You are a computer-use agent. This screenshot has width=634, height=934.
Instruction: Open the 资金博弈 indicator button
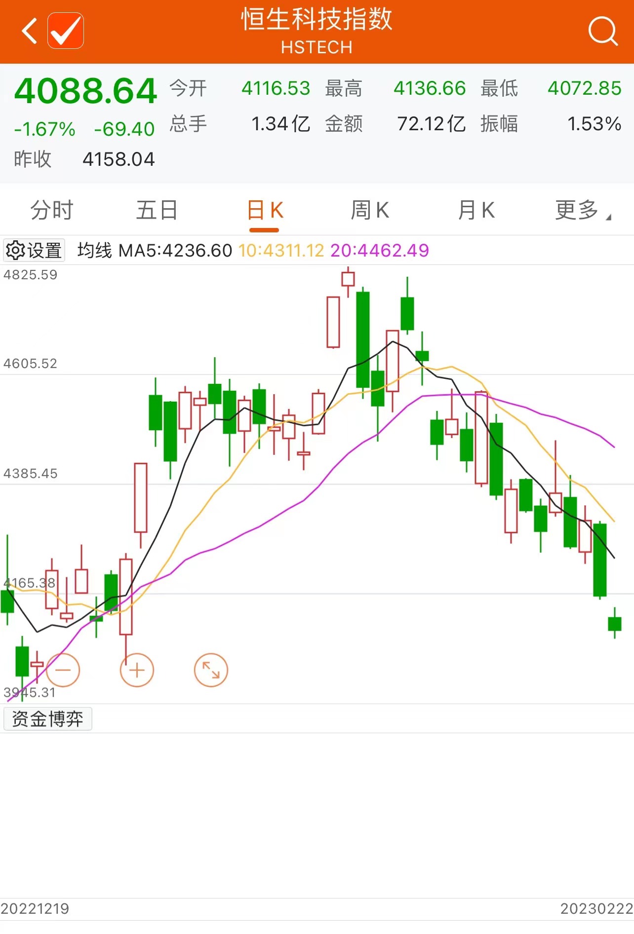47,719
